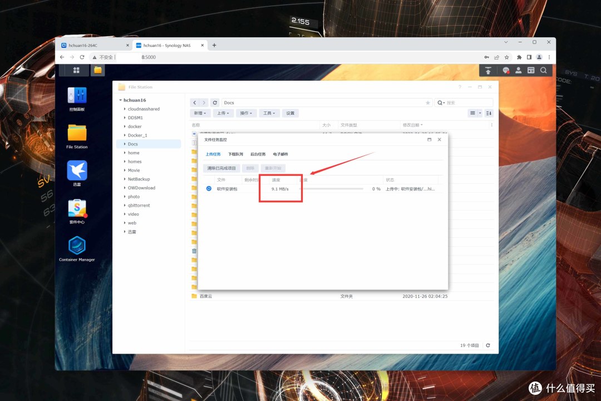Screen dimensions: 601x401
Task: Open the upload queue icon in DSM taskbar
Action: tap(488, 71)
